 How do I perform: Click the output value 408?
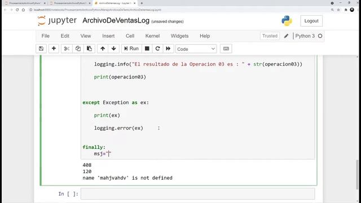(x=87, y=165)
